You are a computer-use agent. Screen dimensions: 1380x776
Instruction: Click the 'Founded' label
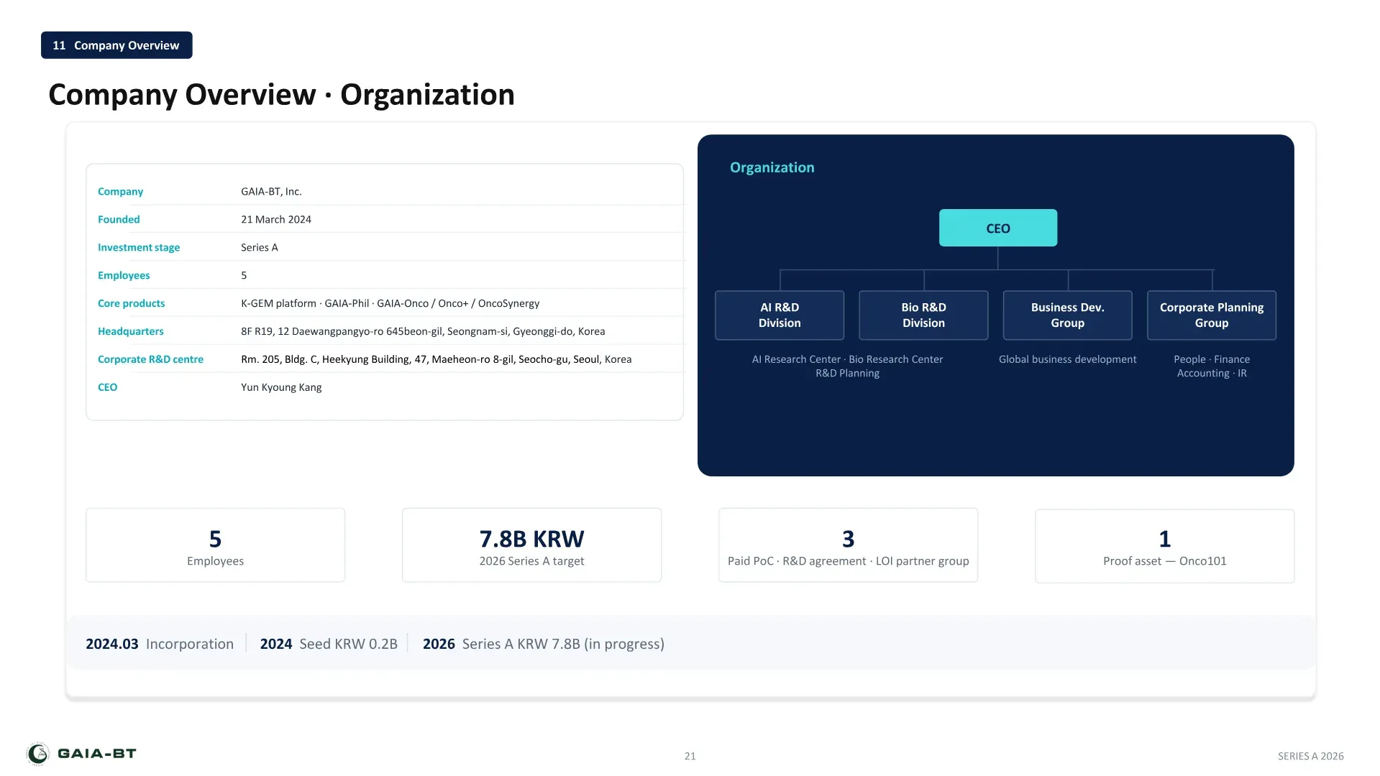(119, 219)
